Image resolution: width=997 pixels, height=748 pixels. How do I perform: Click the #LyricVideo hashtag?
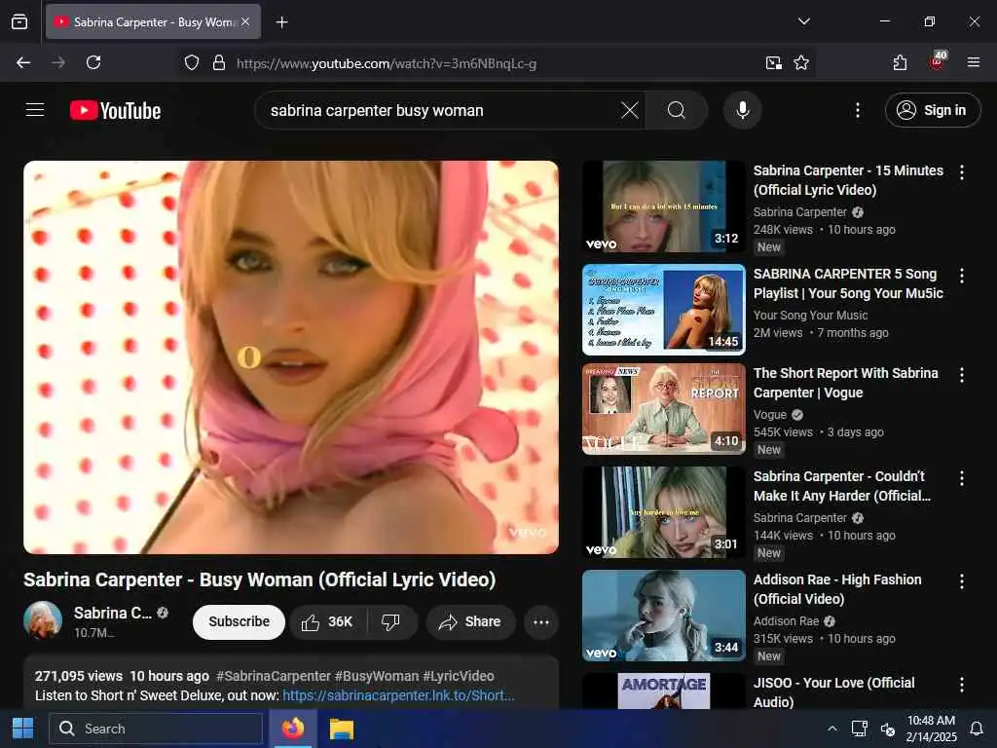459,676
